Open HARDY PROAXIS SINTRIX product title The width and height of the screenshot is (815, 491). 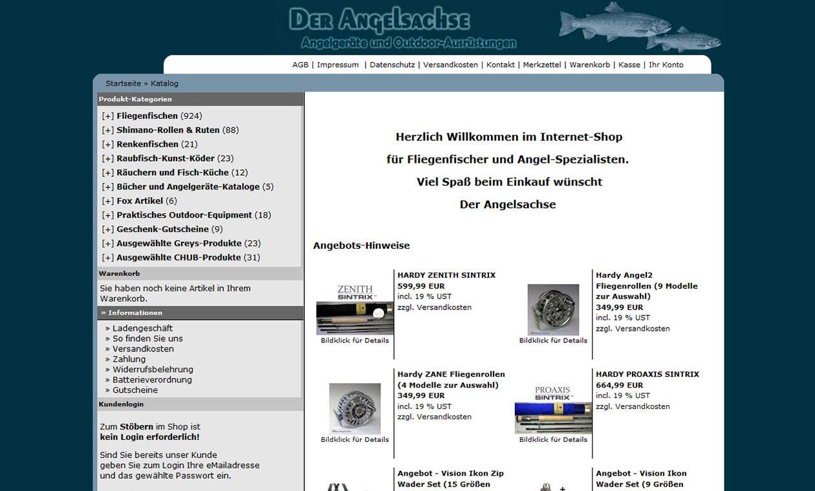[647, 375]
